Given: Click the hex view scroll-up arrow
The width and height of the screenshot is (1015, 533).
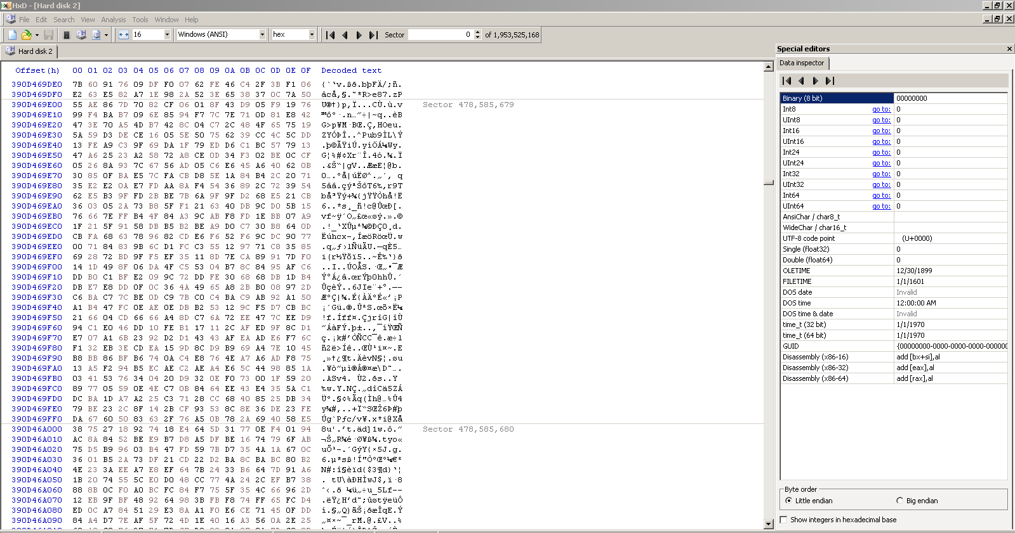Looking at the screenshot, I should (769, 66).
